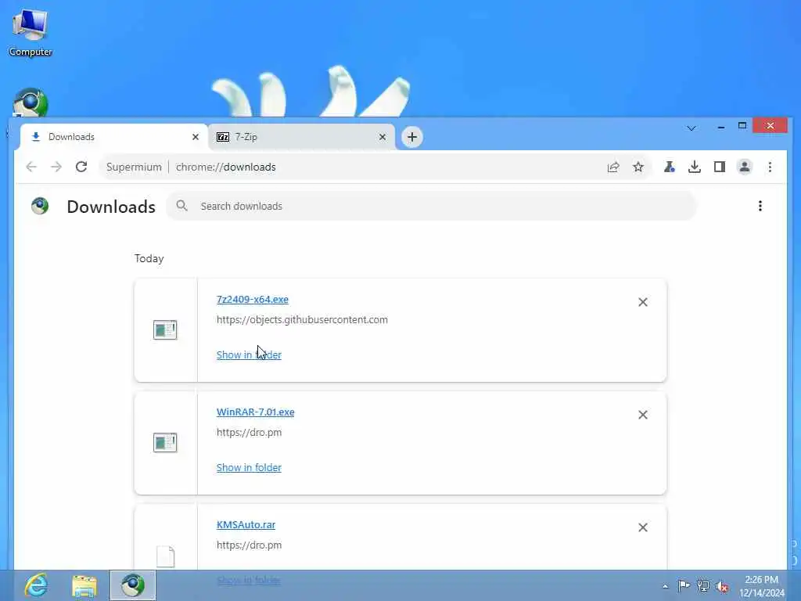Viewport: 801px width, 601px height.
Task: Minimize the Supermium window
Action: coord(720,126)
